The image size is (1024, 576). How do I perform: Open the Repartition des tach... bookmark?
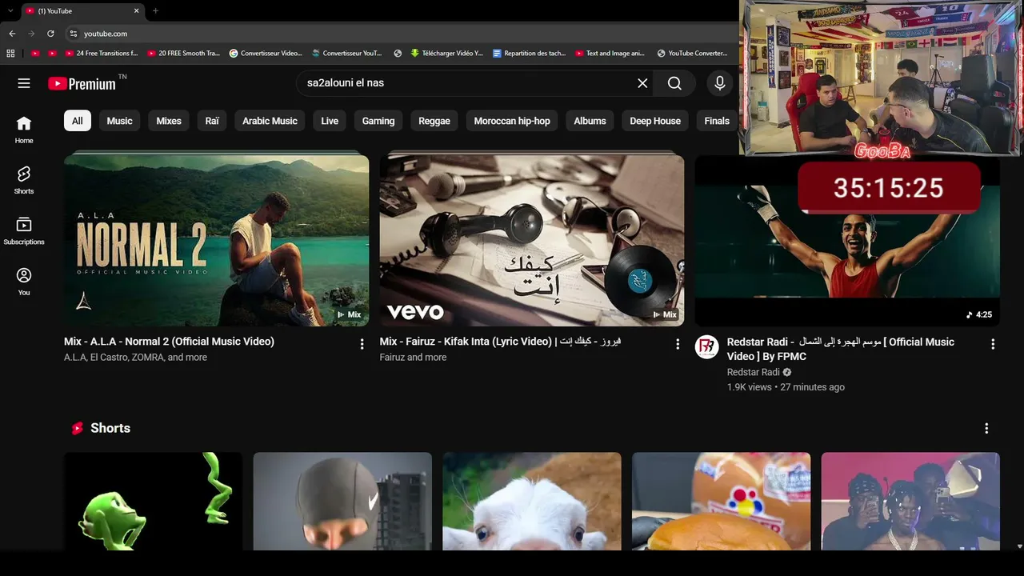click(x=530, y=54)
